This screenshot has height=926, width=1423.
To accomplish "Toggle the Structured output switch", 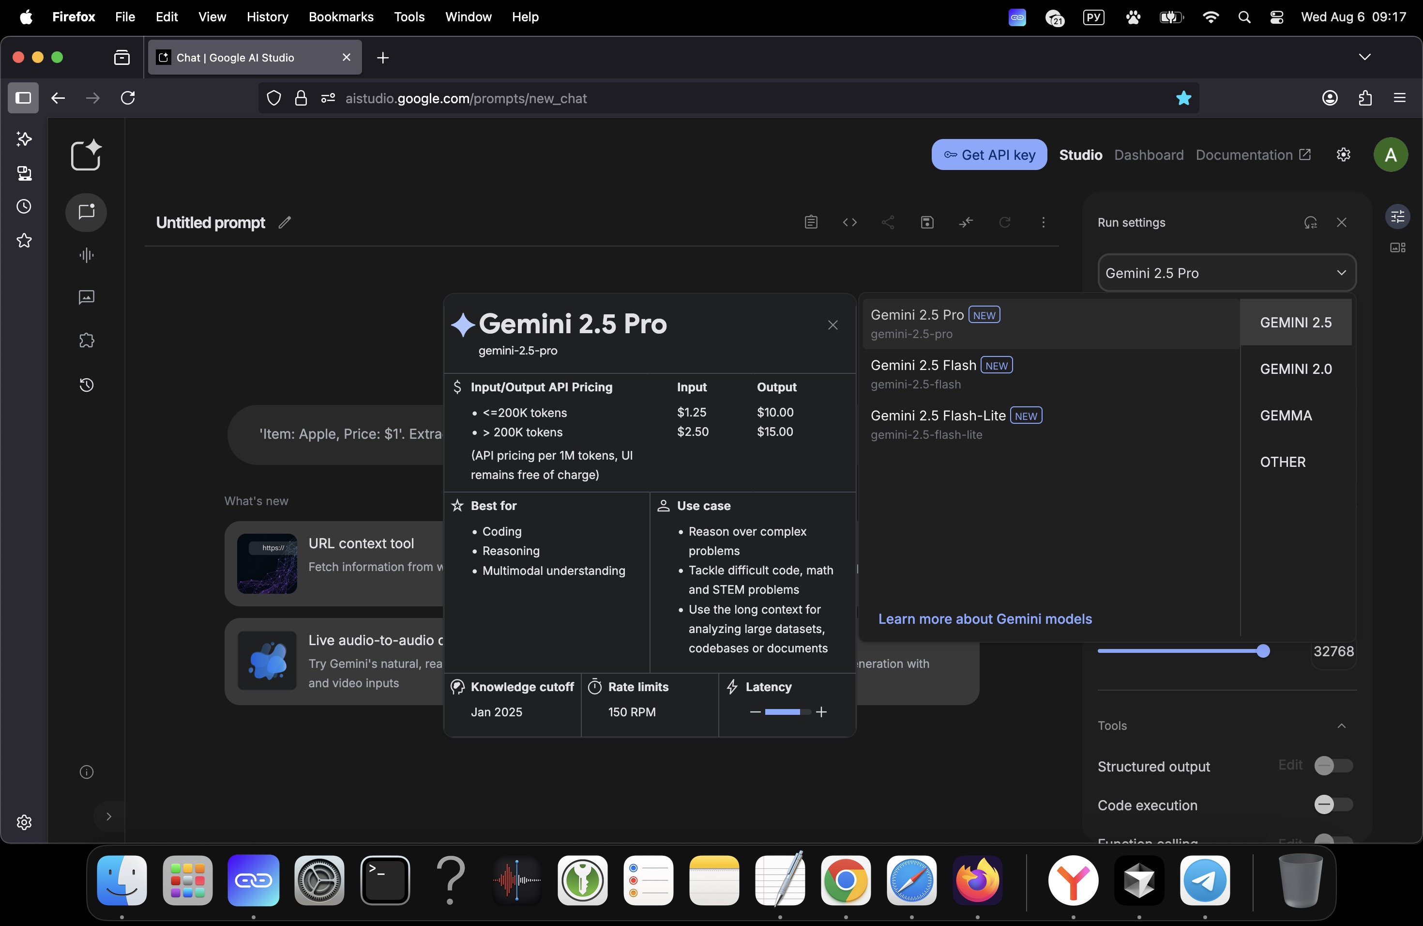I will point(1332,766).
